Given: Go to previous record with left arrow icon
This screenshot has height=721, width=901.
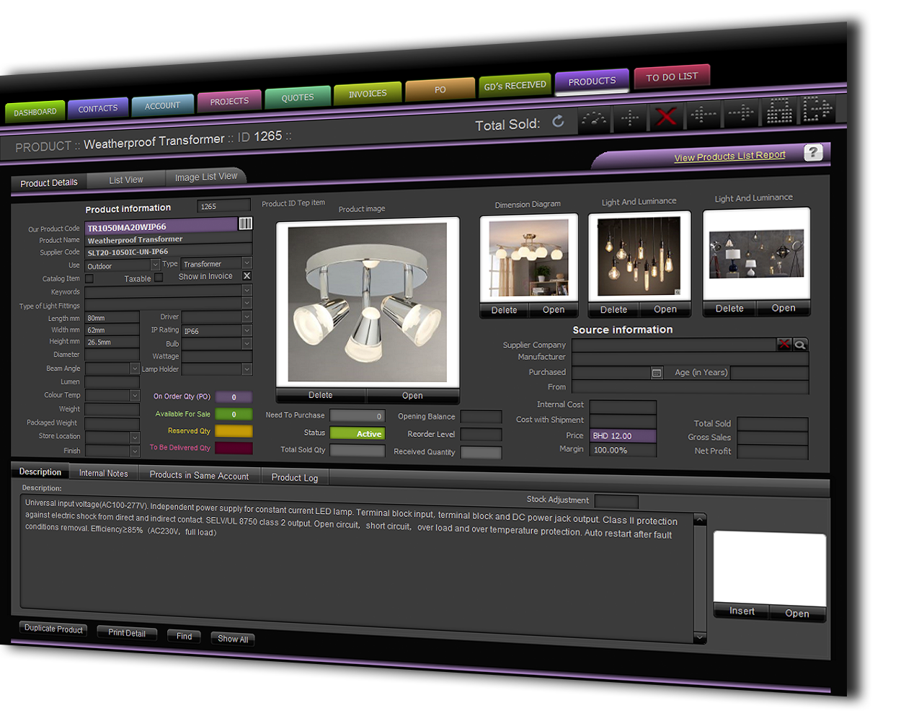Looking at the screenshot, I should click(703, 114).
